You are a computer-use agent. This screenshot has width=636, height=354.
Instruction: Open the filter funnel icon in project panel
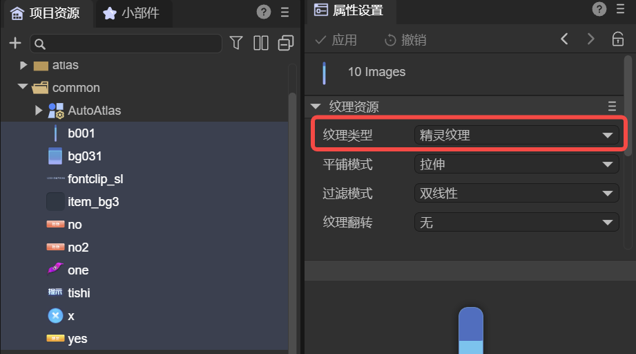coord(236,44)
